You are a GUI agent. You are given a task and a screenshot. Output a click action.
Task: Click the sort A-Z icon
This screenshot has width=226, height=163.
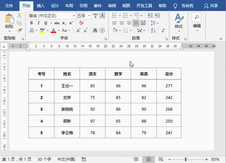(x=153, y=30)
